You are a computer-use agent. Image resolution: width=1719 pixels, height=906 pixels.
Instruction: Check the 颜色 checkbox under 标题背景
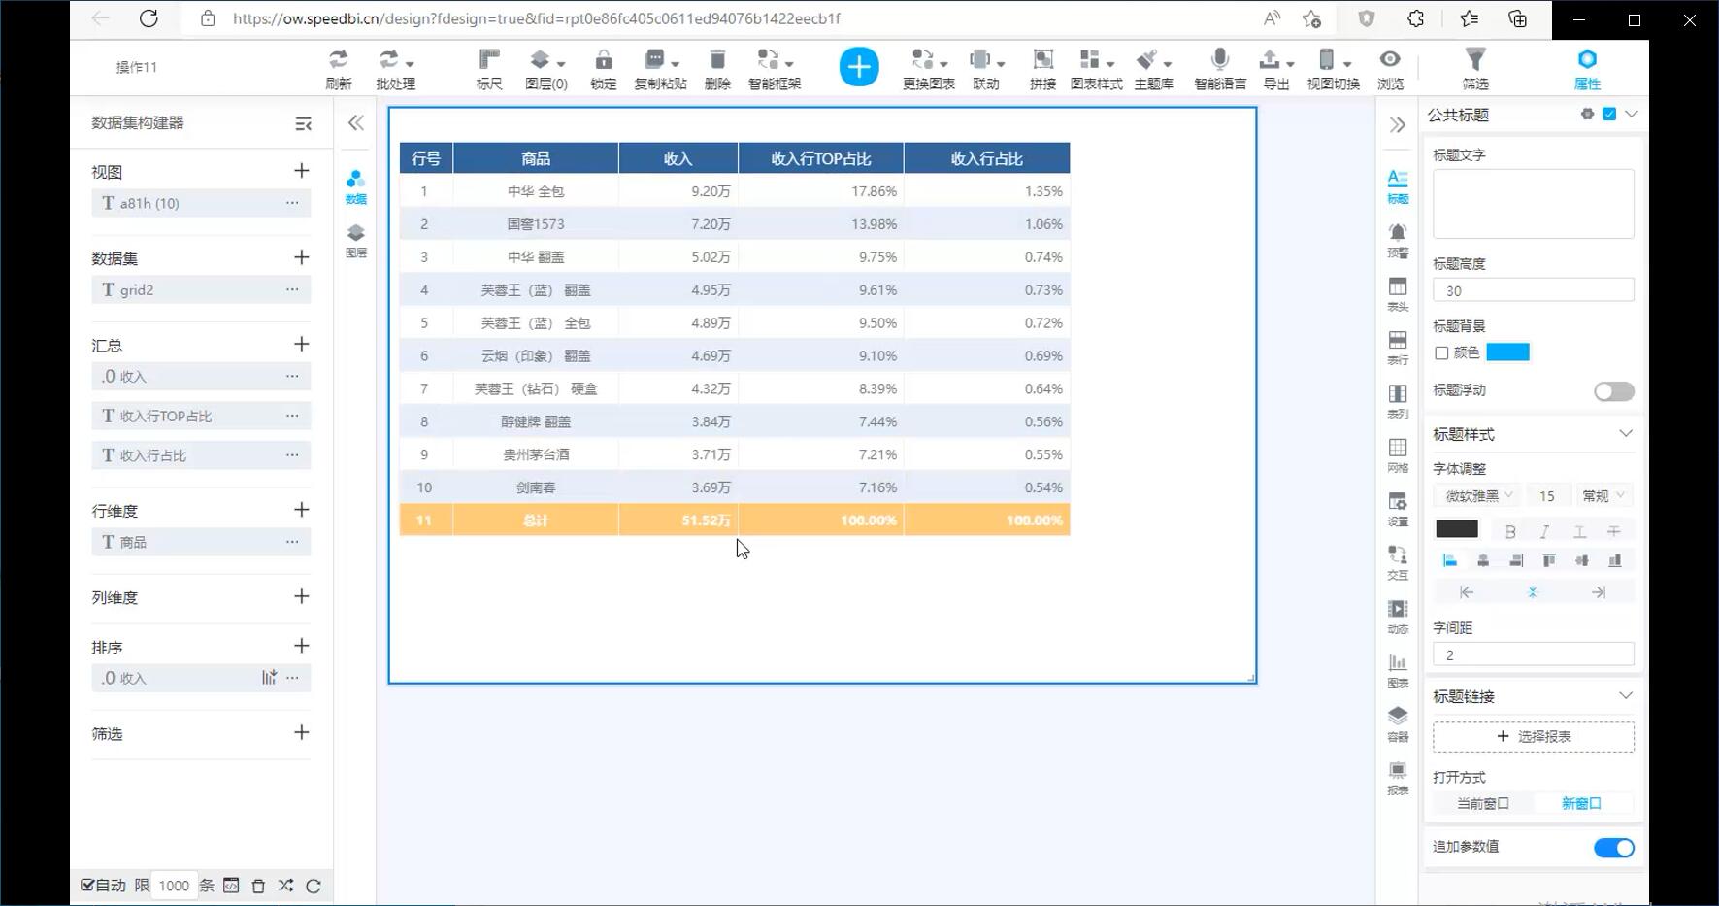(1441, 353)
